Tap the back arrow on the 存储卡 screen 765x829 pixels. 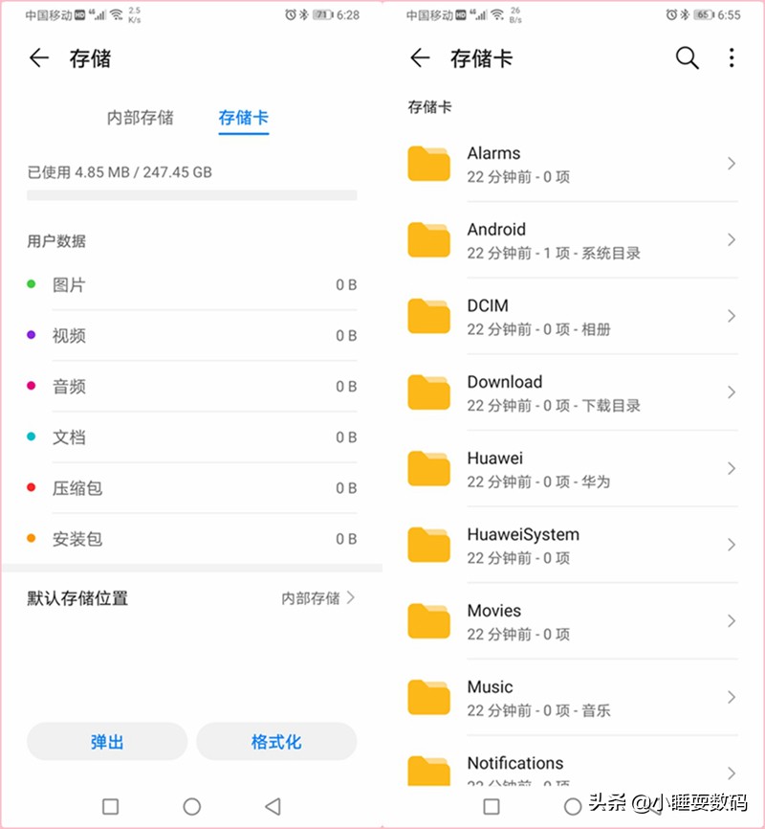coord(419,58)
